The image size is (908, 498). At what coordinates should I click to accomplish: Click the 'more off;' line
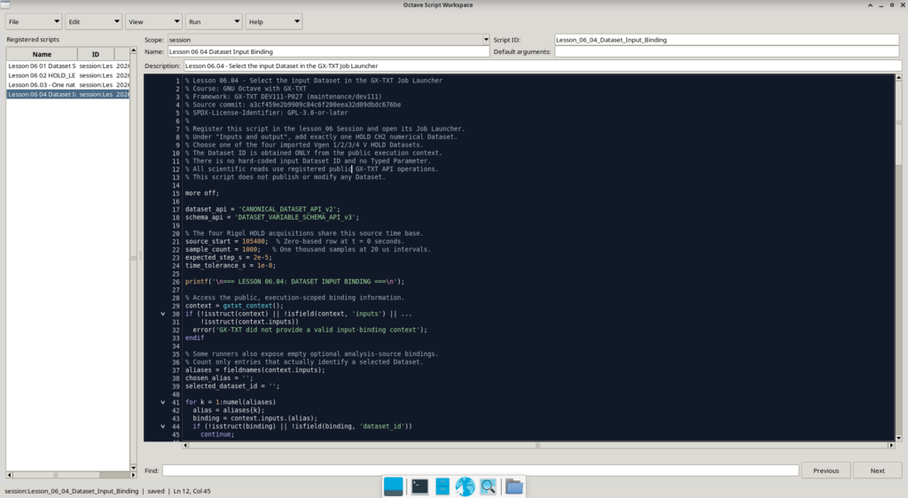202,193
